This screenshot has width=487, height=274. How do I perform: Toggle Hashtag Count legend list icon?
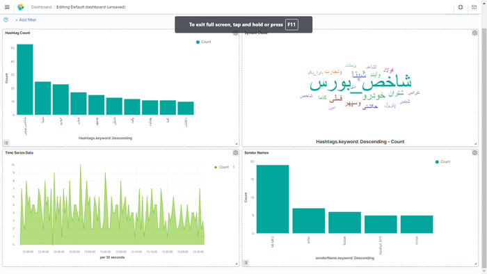pyautogui.click(x=6, y=143)
